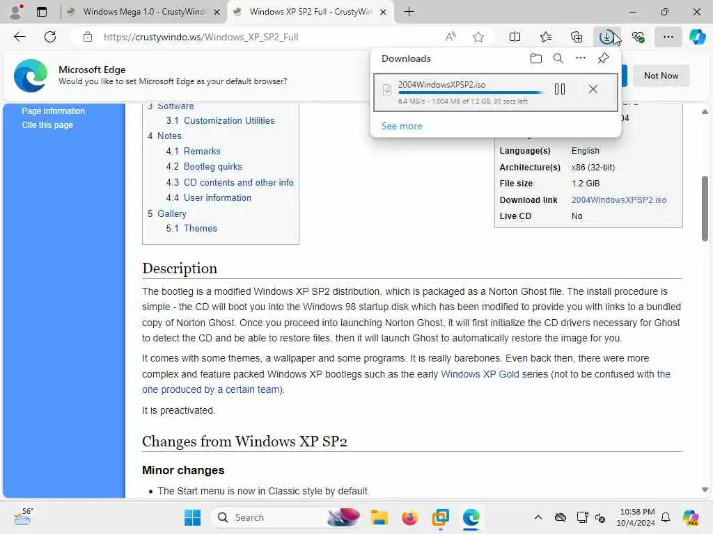Download 2004WindowsXPSP2.iso from infobox link
The width and height of the screenshot is (713, 534).
618,200
